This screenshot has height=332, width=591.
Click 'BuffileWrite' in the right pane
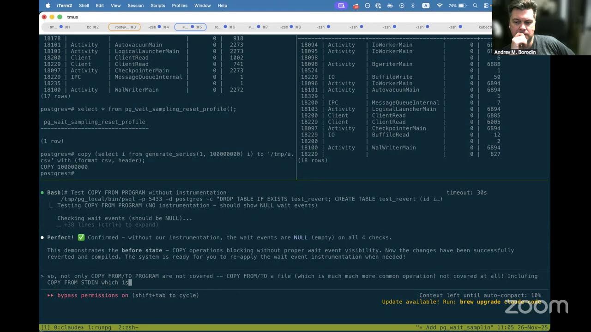pos(392,77)
